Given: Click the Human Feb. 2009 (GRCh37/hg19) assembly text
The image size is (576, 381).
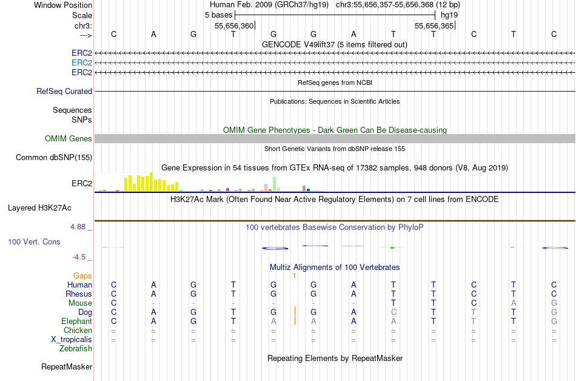Looking at the screenshot, I should coord(269,5).
